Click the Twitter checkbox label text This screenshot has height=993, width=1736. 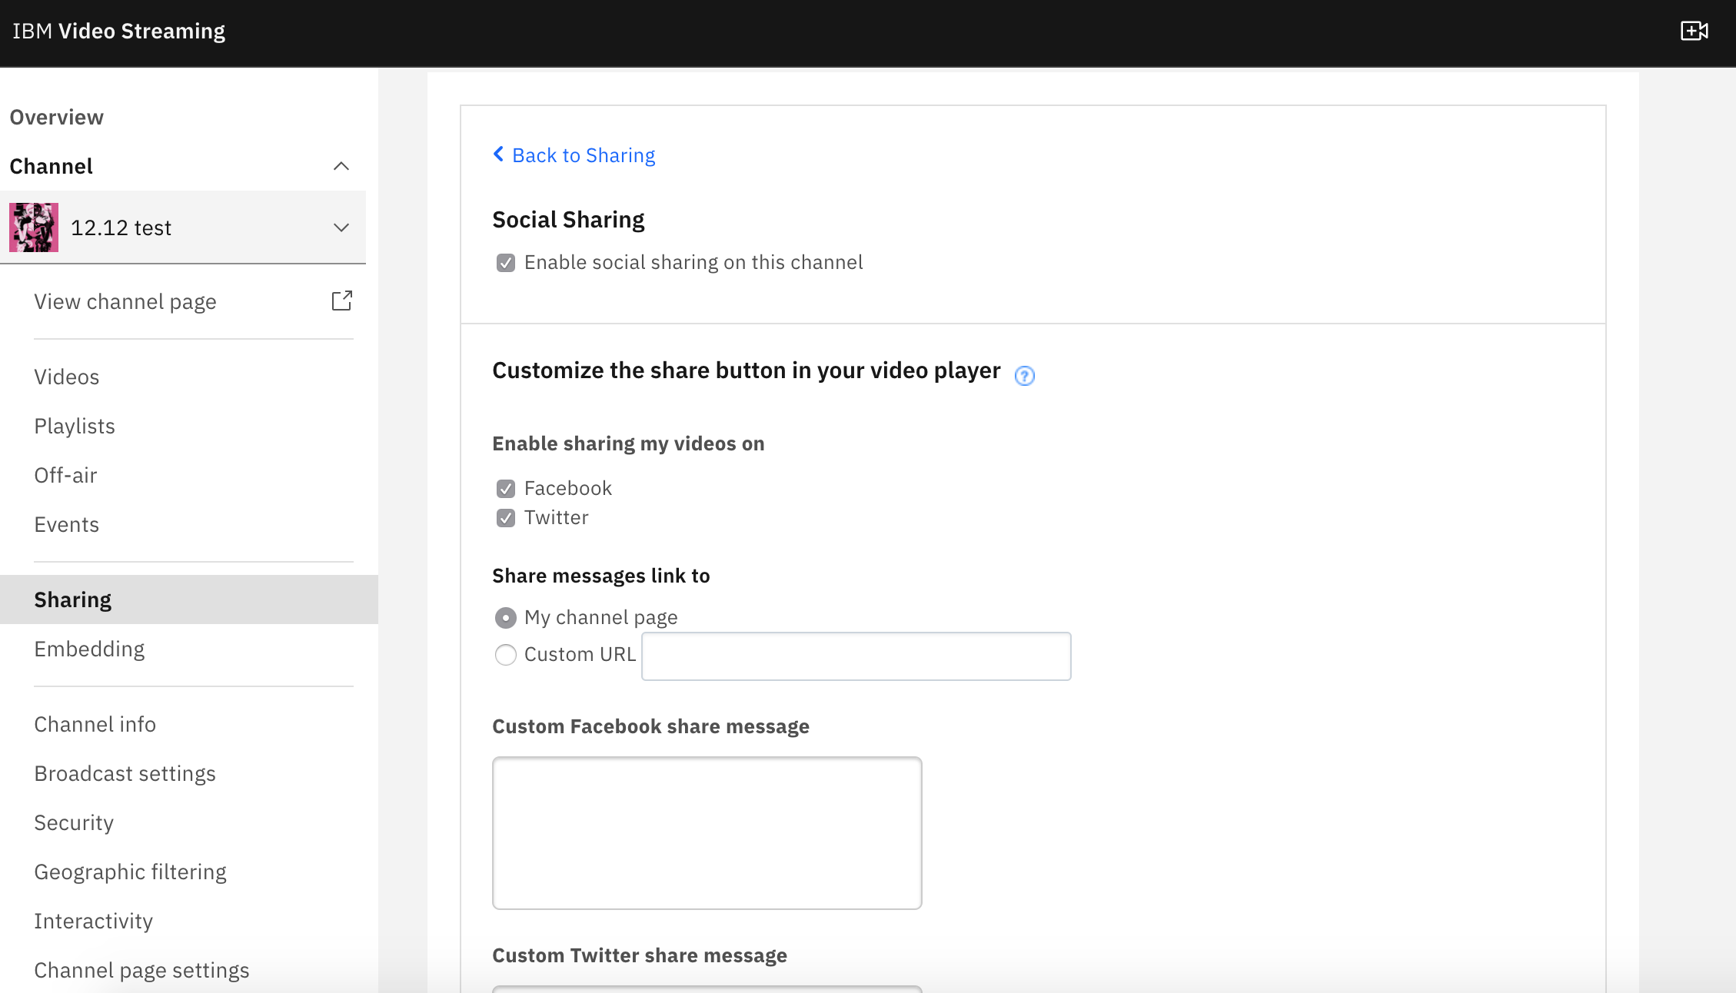point(557,517)
